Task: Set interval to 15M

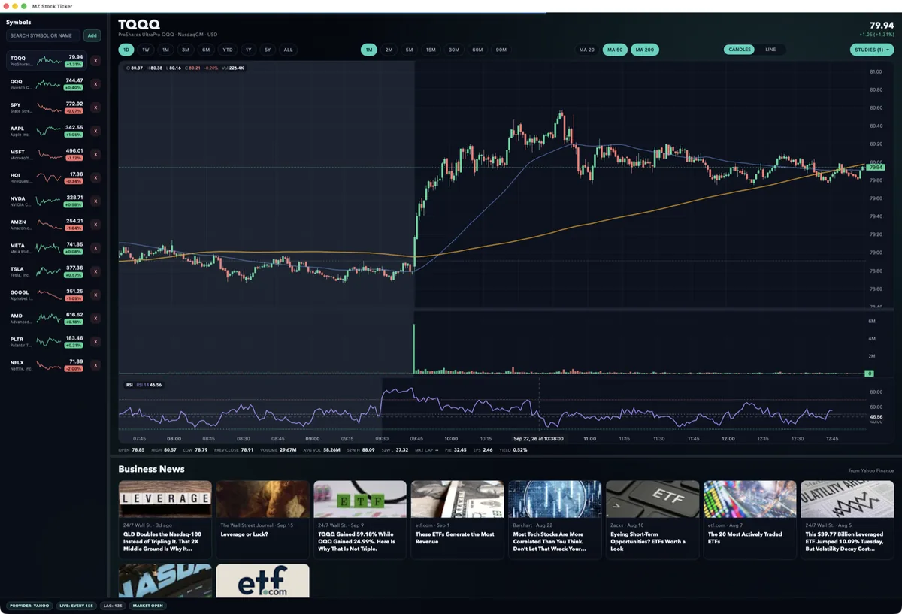Action: [x=431, y=50]
